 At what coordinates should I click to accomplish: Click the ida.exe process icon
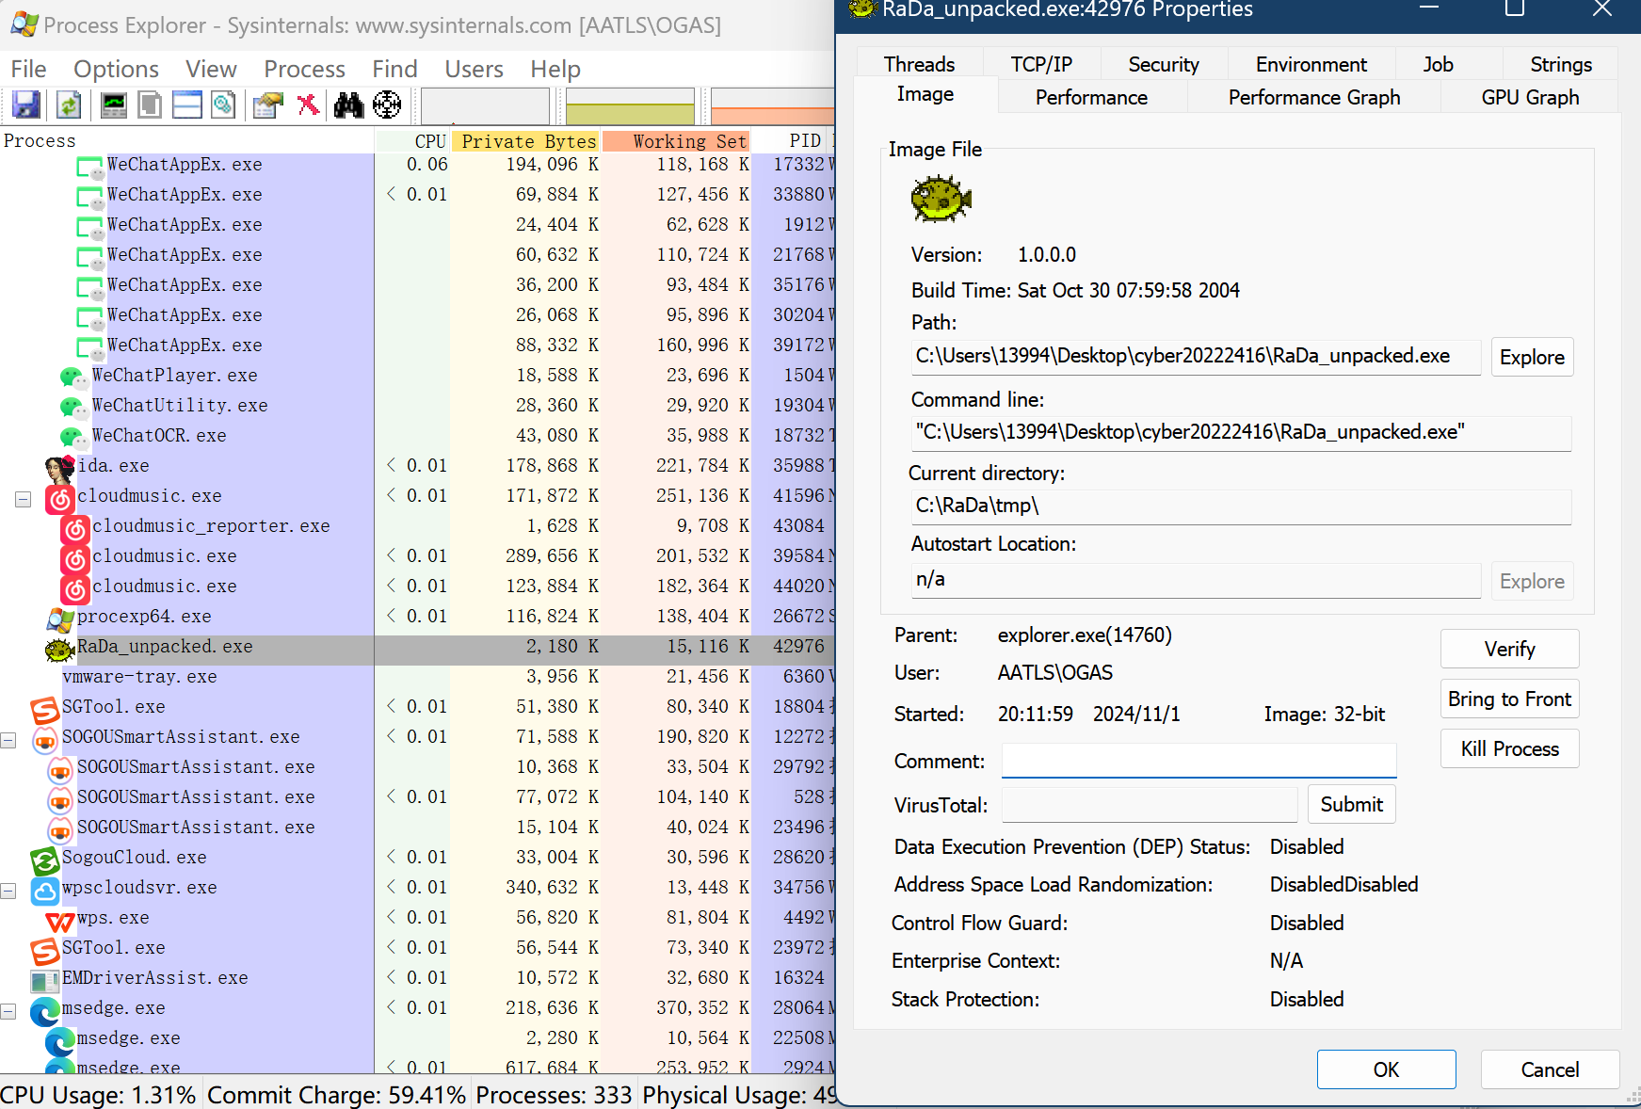click(x=60, y=468)
